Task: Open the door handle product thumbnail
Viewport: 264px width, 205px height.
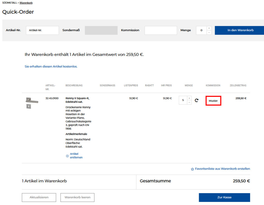Action: click(x=32, y=103)
